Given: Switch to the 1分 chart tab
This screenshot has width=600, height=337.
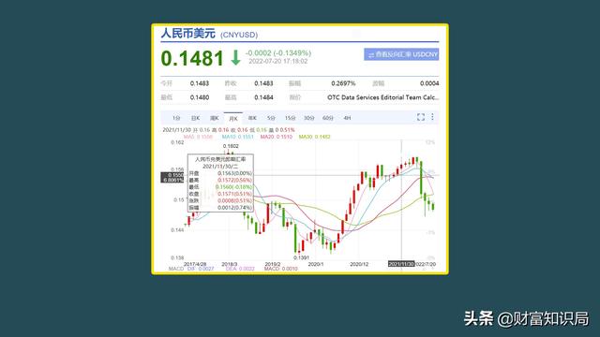Looking at the screenshot, I should click(x=176, y=118).
